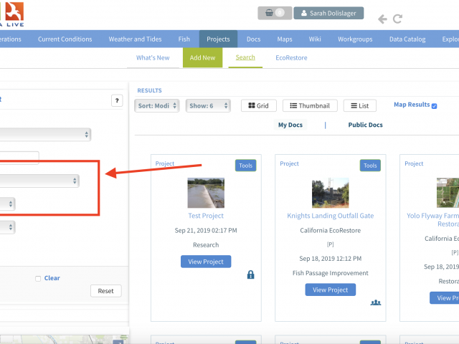Select the My Docs filter

pyautogui.click(x=290, y=125)
